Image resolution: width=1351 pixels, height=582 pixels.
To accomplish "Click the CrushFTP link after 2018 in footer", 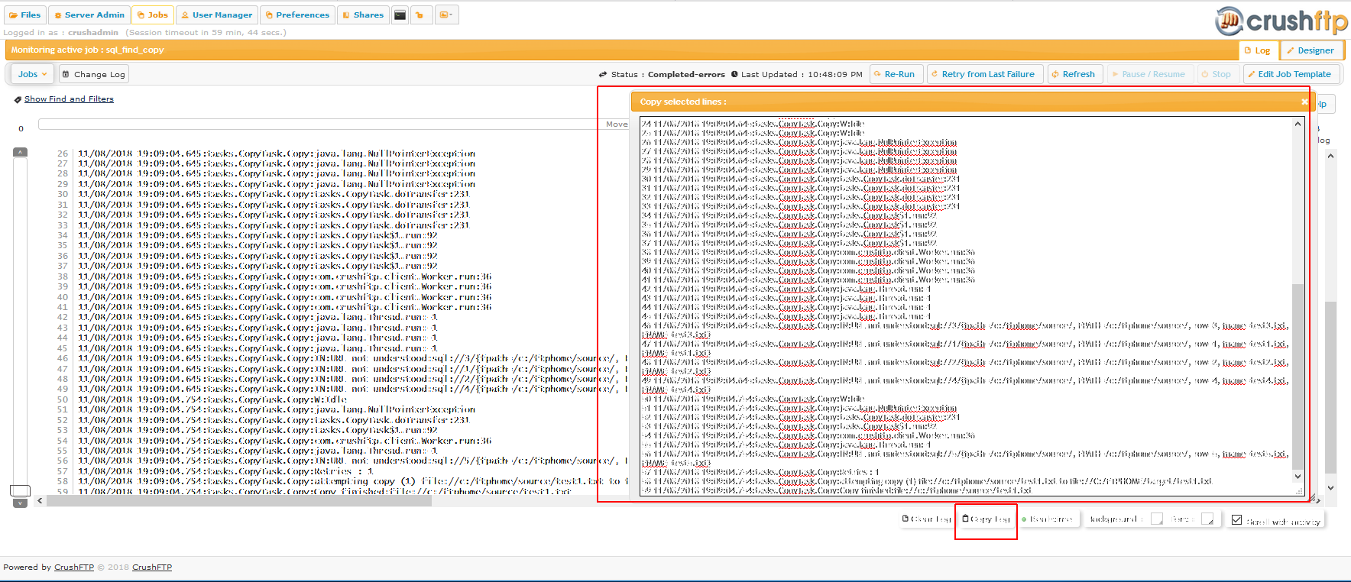I will tap(152, 567).
